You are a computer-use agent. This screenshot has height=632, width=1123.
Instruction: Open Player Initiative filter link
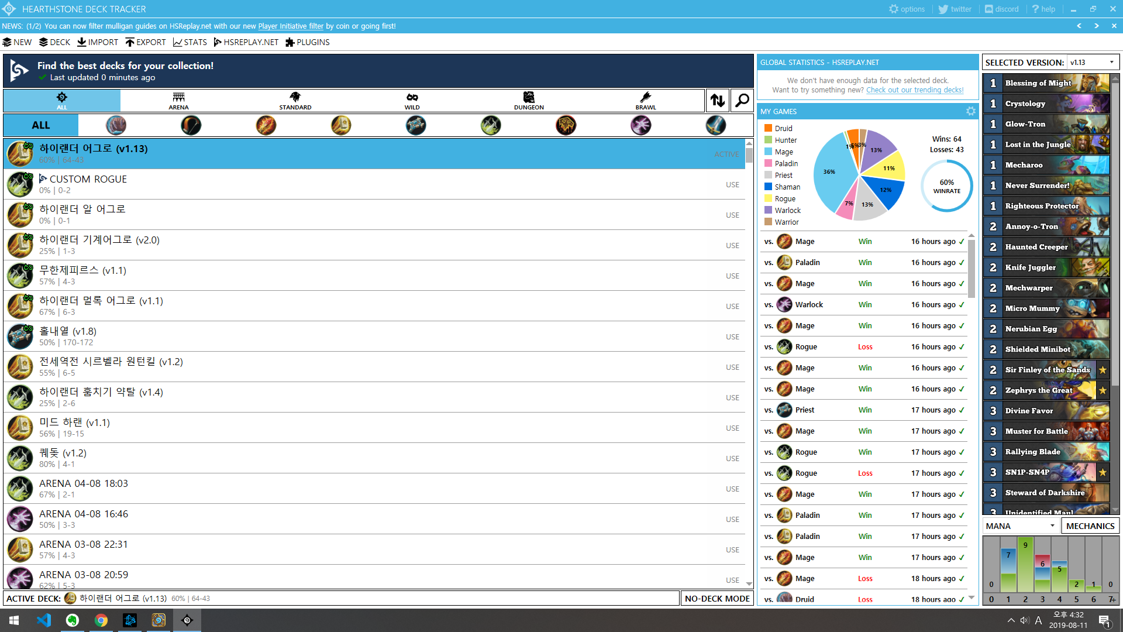(291, 26)
